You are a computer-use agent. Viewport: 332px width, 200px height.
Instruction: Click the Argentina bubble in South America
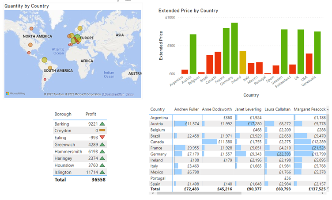click(45, 79)
